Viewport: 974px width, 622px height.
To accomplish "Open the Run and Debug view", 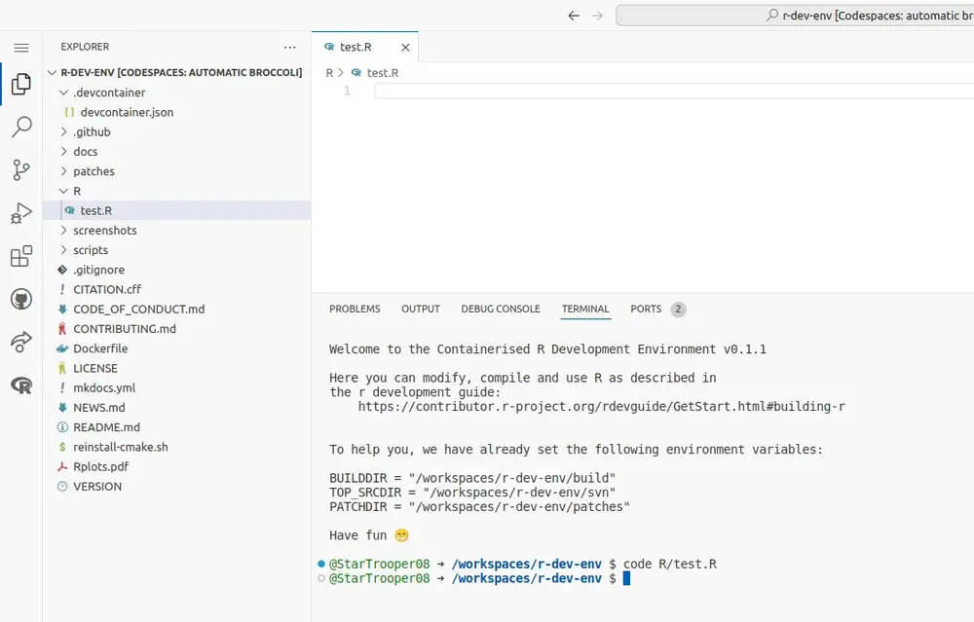I will click(20, 214).
